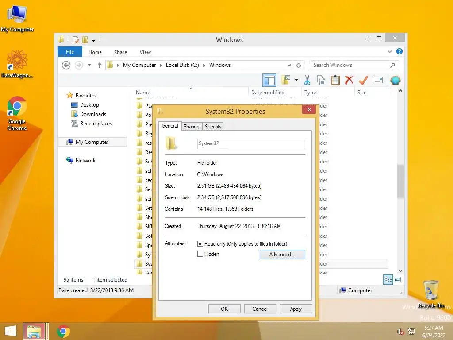Expand breadcrumb arrow before My Computer
The width and height of the screenshot is (453, 340).
[x=118, y=65]
